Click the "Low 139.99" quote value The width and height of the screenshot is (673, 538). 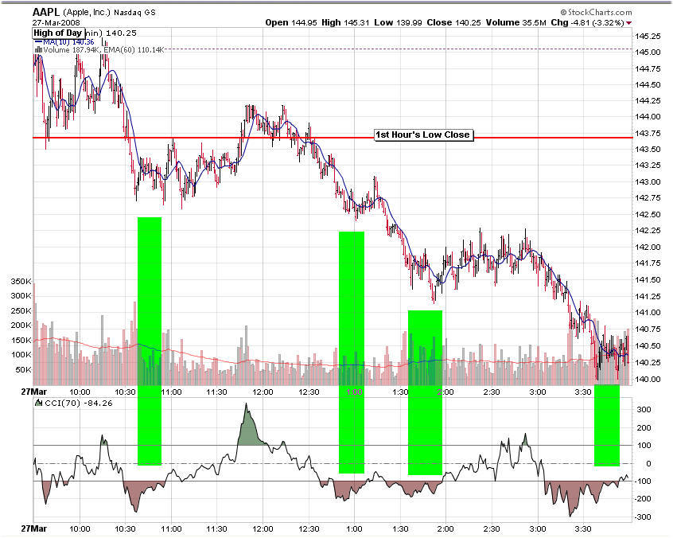tap(398, 23)
